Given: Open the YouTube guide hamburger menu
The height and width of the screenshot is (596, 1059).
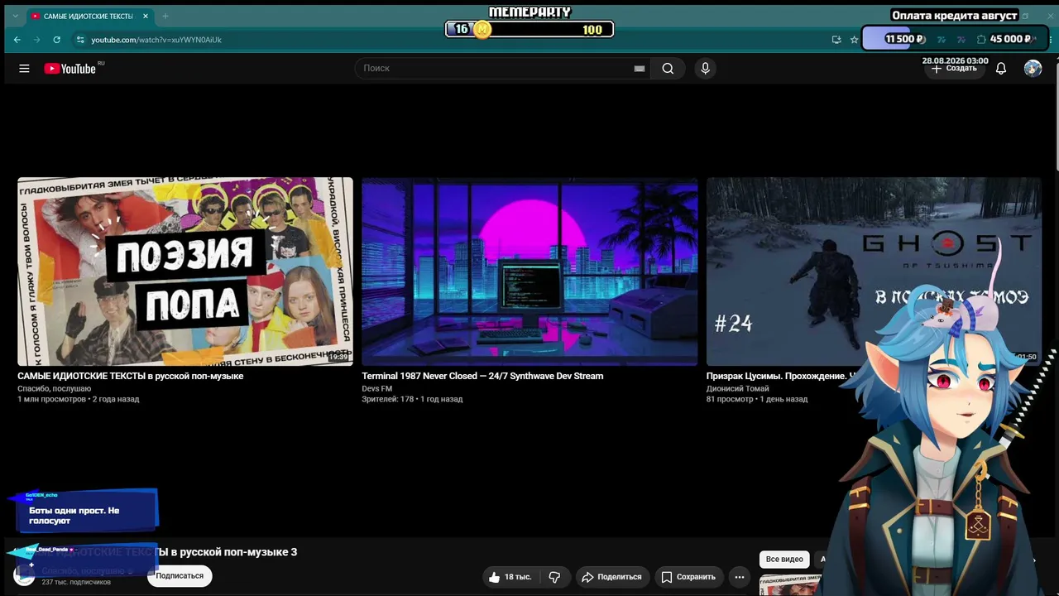Looking at the screenshot, I should pyautogui.click(x=24, y=69).
